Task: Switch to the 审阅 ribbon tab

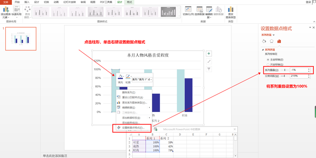Action: (x=83, y=2)
